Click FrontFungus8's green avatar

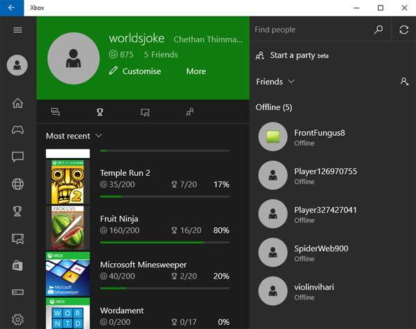click(x=272, y=136)
